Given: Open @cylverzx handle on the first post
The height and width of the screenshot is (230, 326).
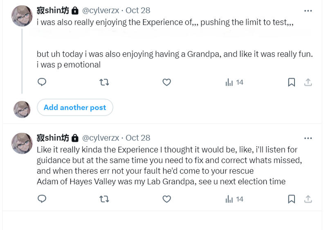Looking at the screenshot, I should [101, 11].
